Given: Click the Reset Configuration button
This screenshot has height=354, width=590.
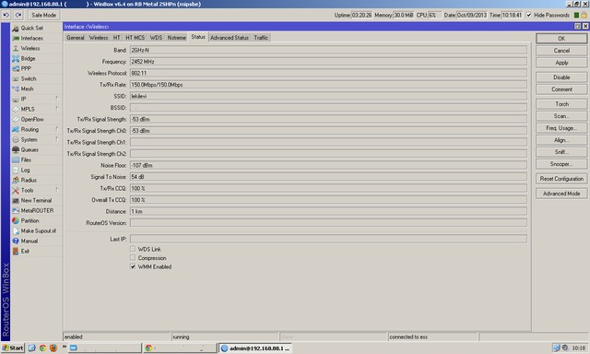Looking at the screenshot, I should [x=561, y=179].
